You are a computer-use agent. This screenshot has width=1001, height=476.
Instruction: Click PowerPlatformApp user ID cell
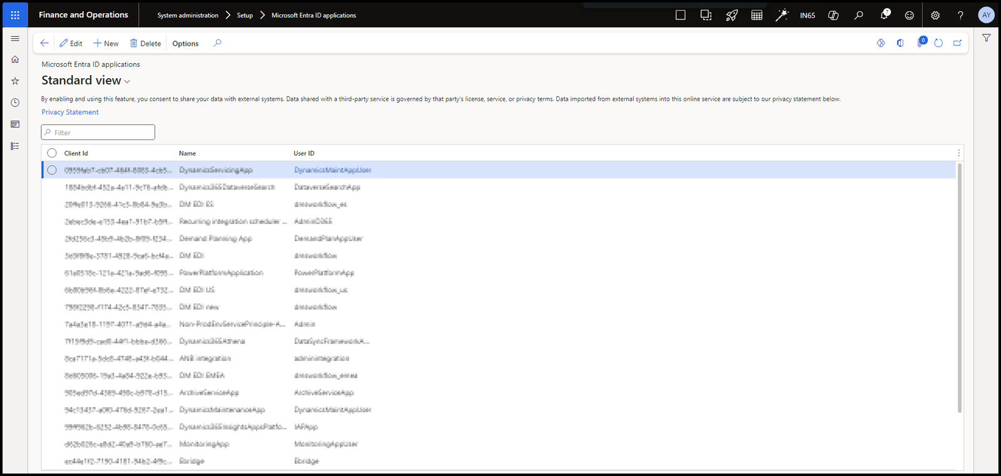[x=324, y=273]
